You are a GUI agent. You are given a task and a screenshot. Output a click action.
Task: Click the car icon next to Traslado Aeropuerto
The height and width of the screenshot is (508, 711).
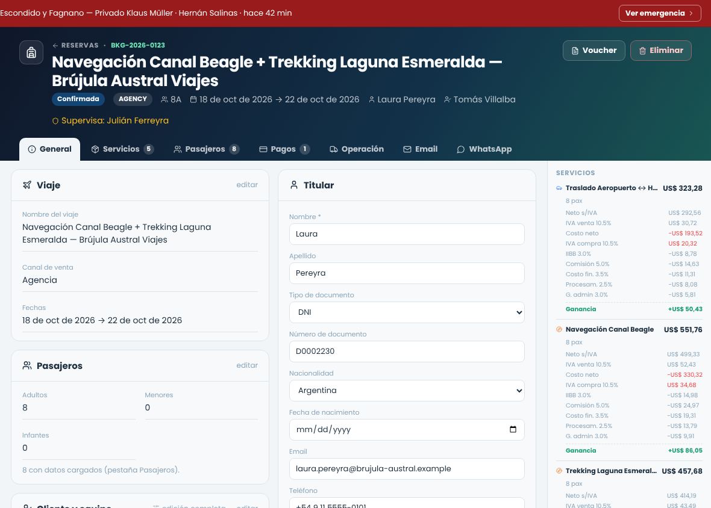coord(559,188)
